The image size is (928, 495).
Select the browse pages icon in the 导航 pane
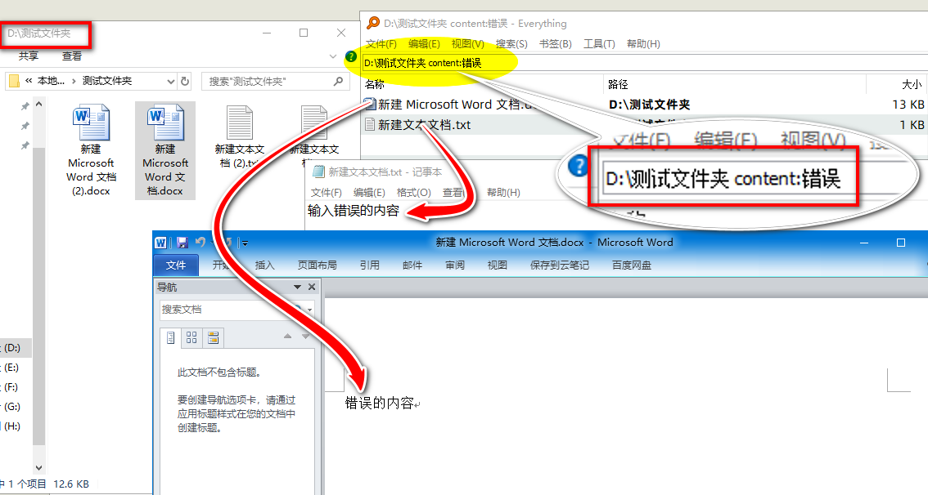point(191,337)
